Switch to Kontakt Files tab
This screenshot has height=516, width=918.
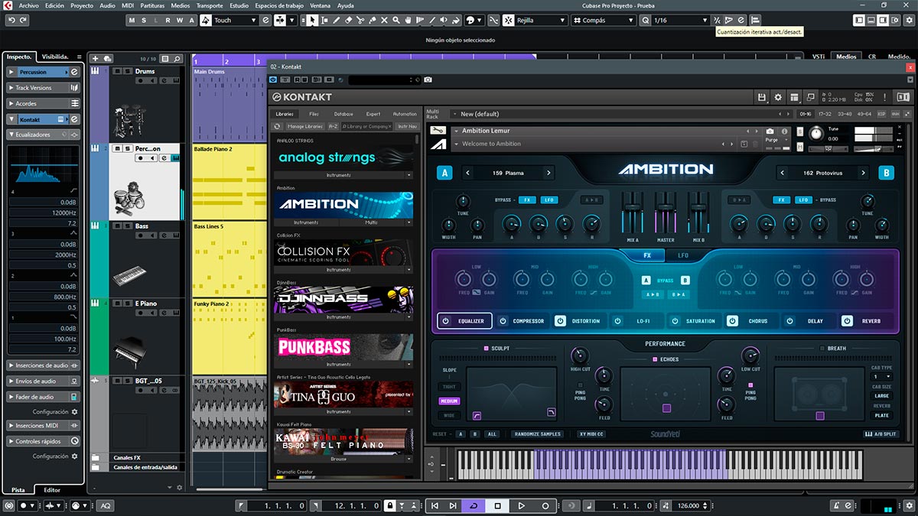(314, 114)
